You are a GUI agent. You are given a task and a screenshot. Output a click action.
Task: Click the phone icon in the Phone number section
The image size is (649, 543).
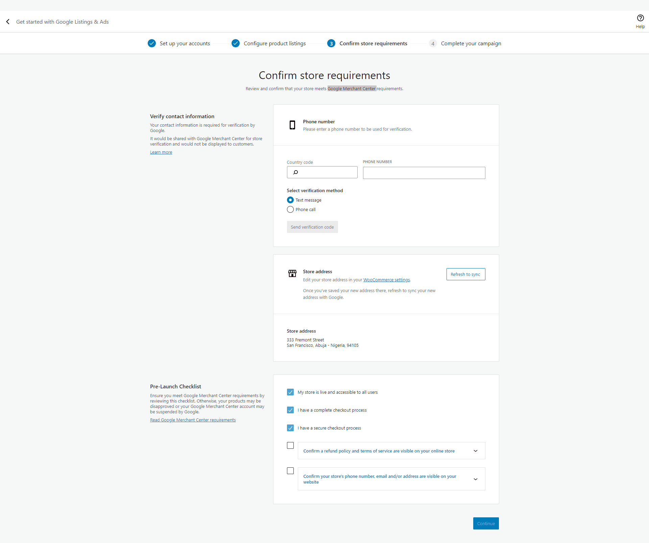click(292, 125)
